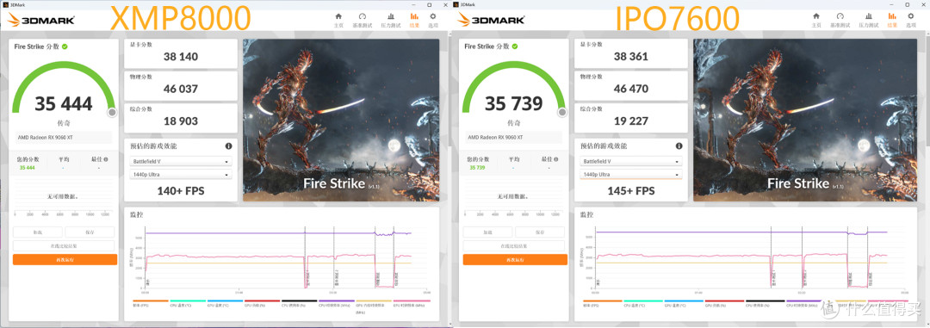Click info icon next to 最佳 under 35 444
930x328 pixels.
106,159
